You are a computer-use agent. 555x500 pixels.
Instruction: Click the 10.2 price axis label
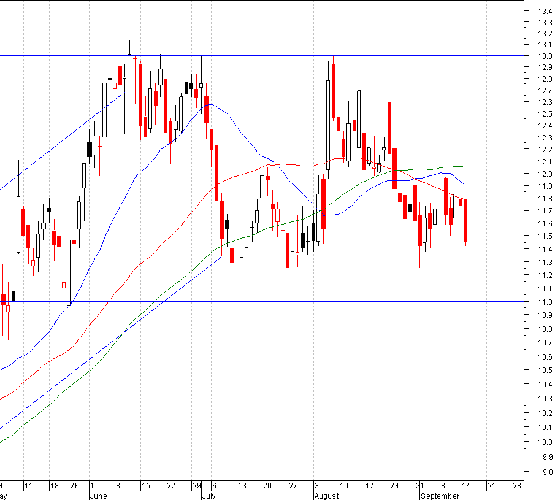tap(545, 413)
